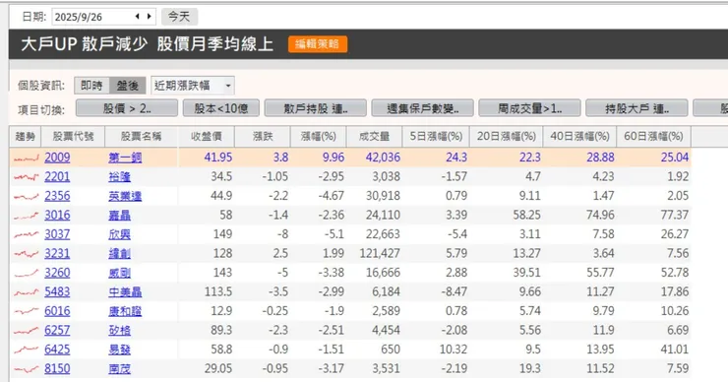Sort by the 40日漲幅(%) column header
The height and width of the screenshot is (382, 728).
click(579, 137)
